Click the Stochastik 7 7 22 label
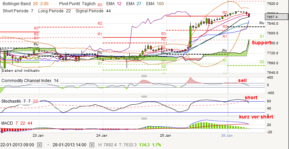289x149 pixels. [19, 101]
